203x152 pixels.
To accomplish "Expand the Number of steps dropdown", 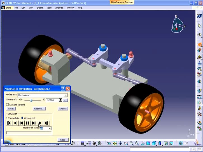I will [50, 128].
